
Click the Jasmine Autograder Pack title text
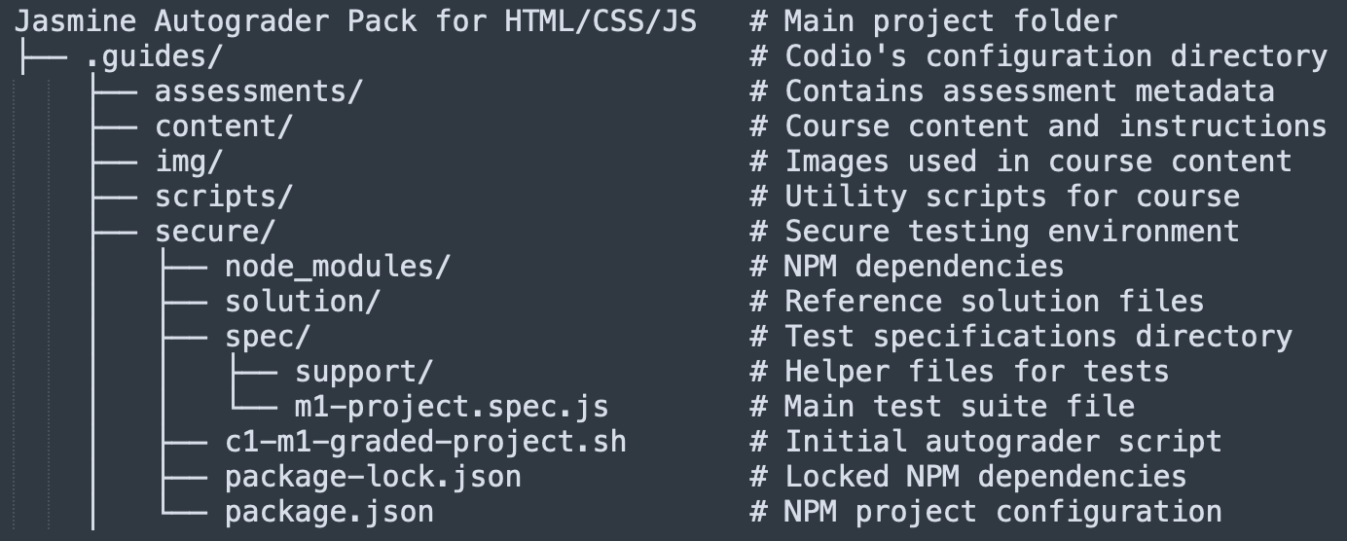355,21
